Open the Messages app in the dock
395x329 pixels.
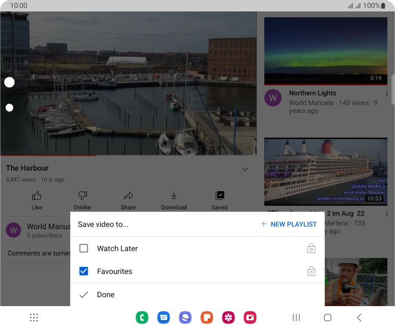pos(163,318)
